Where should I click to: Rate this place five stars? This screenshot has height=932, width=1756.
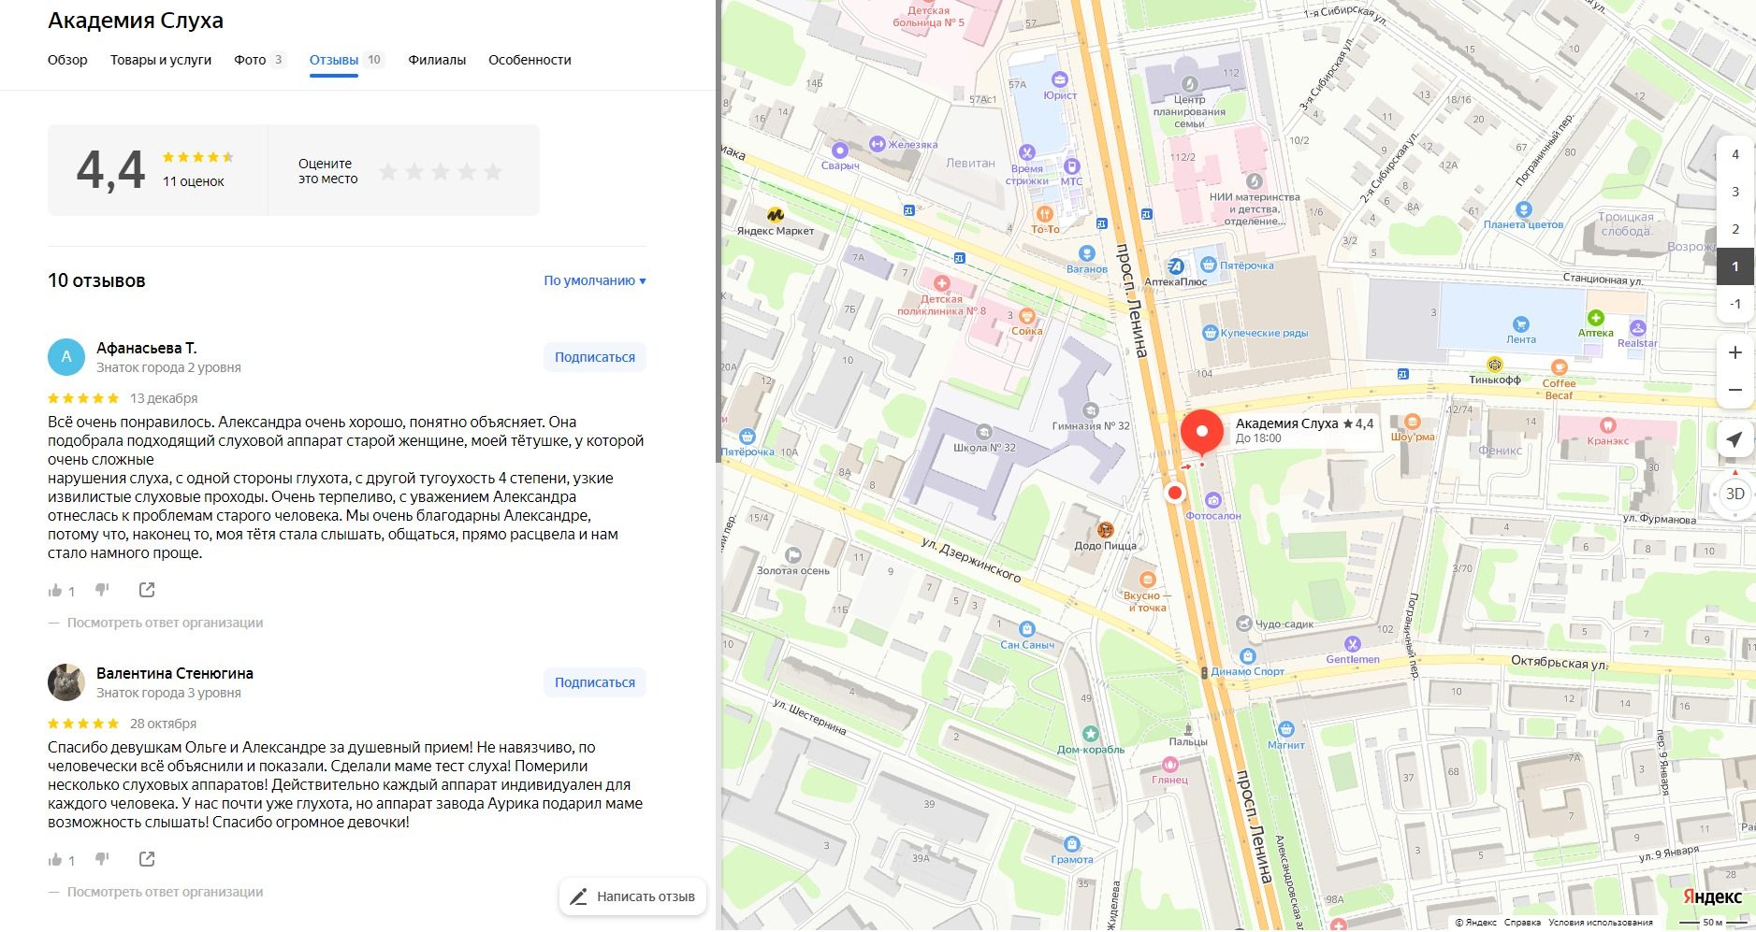pyautogui.click(x=493, y=171)
